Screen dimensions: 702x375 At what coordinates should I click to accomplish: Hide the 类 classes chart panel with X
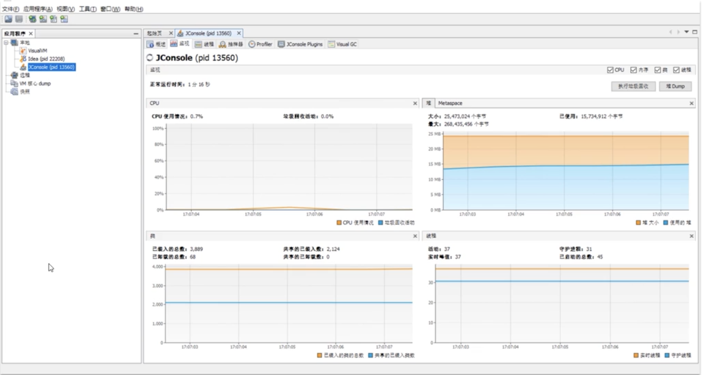coord(415,236)
